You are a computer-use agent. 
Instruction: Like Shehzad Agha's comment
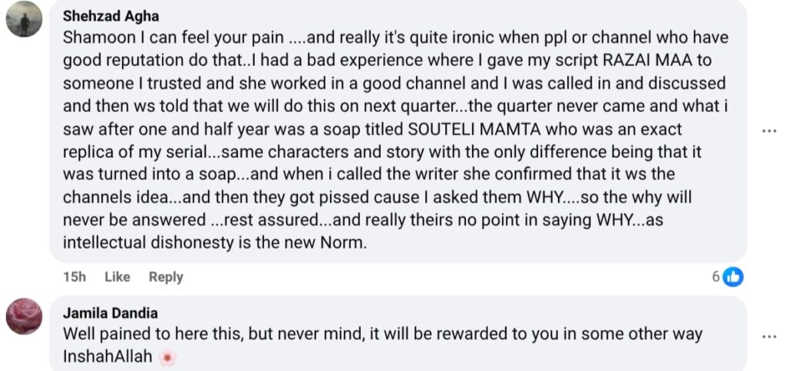(117, 277)
